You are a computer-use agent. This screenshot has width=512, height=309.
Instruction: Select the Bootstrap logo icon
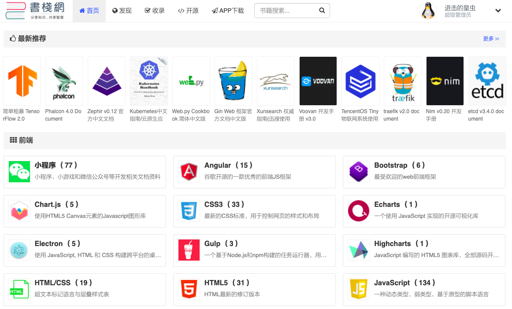(359, 172)
